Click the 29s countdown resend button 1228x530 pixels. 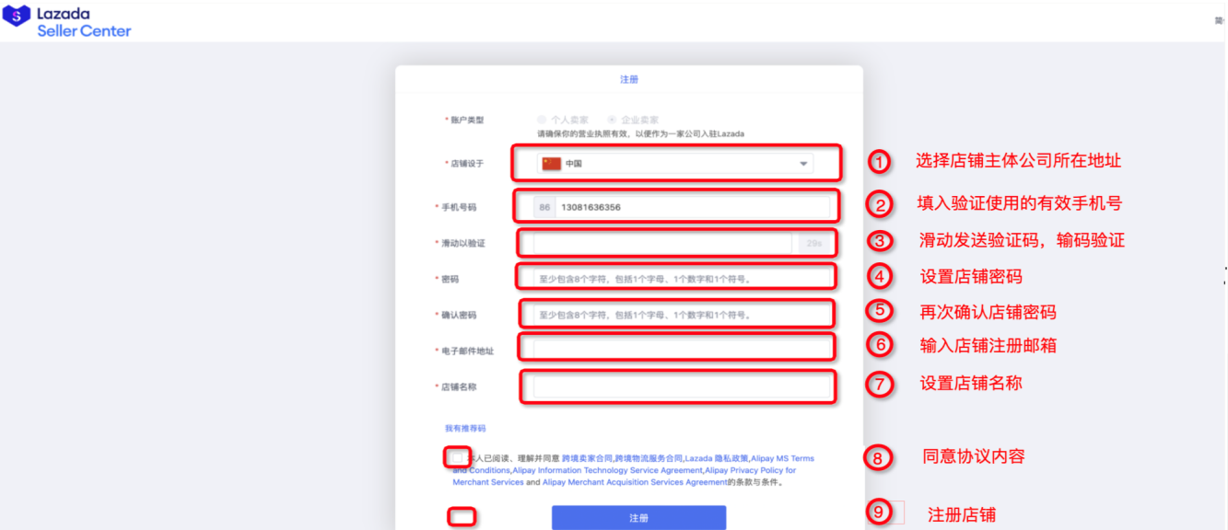813,244
